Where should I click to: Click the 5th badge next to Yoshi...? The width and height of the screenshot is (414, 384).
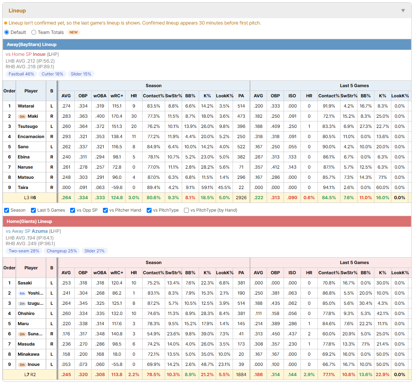click(22, 293)
